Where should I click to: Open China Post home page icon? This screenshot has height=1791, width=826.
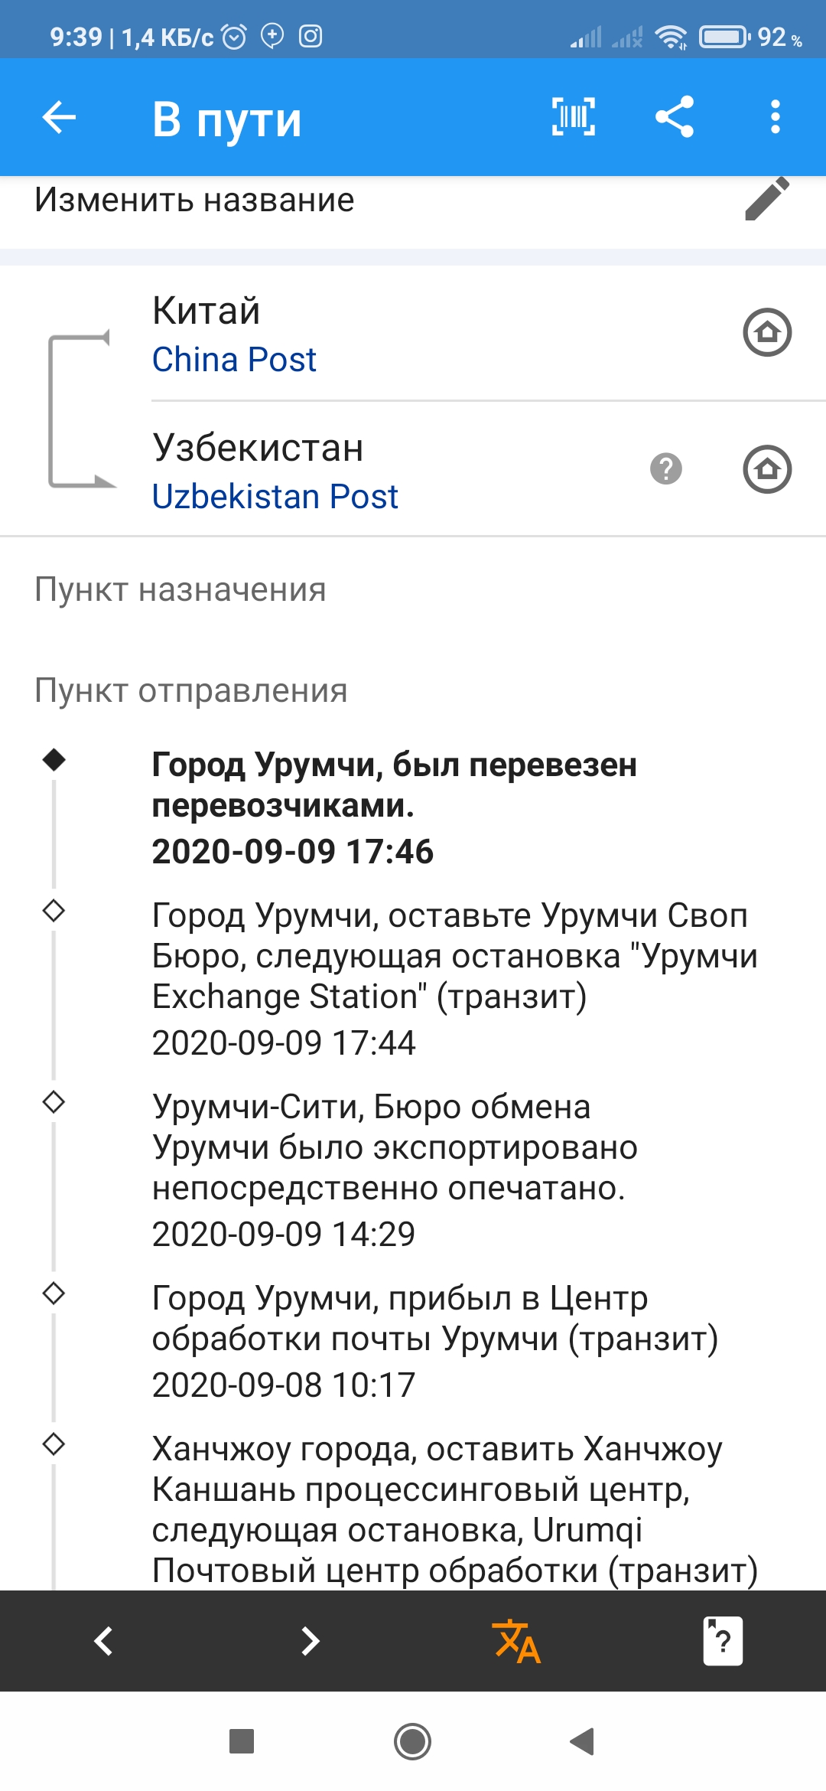(x=767, y=332)
